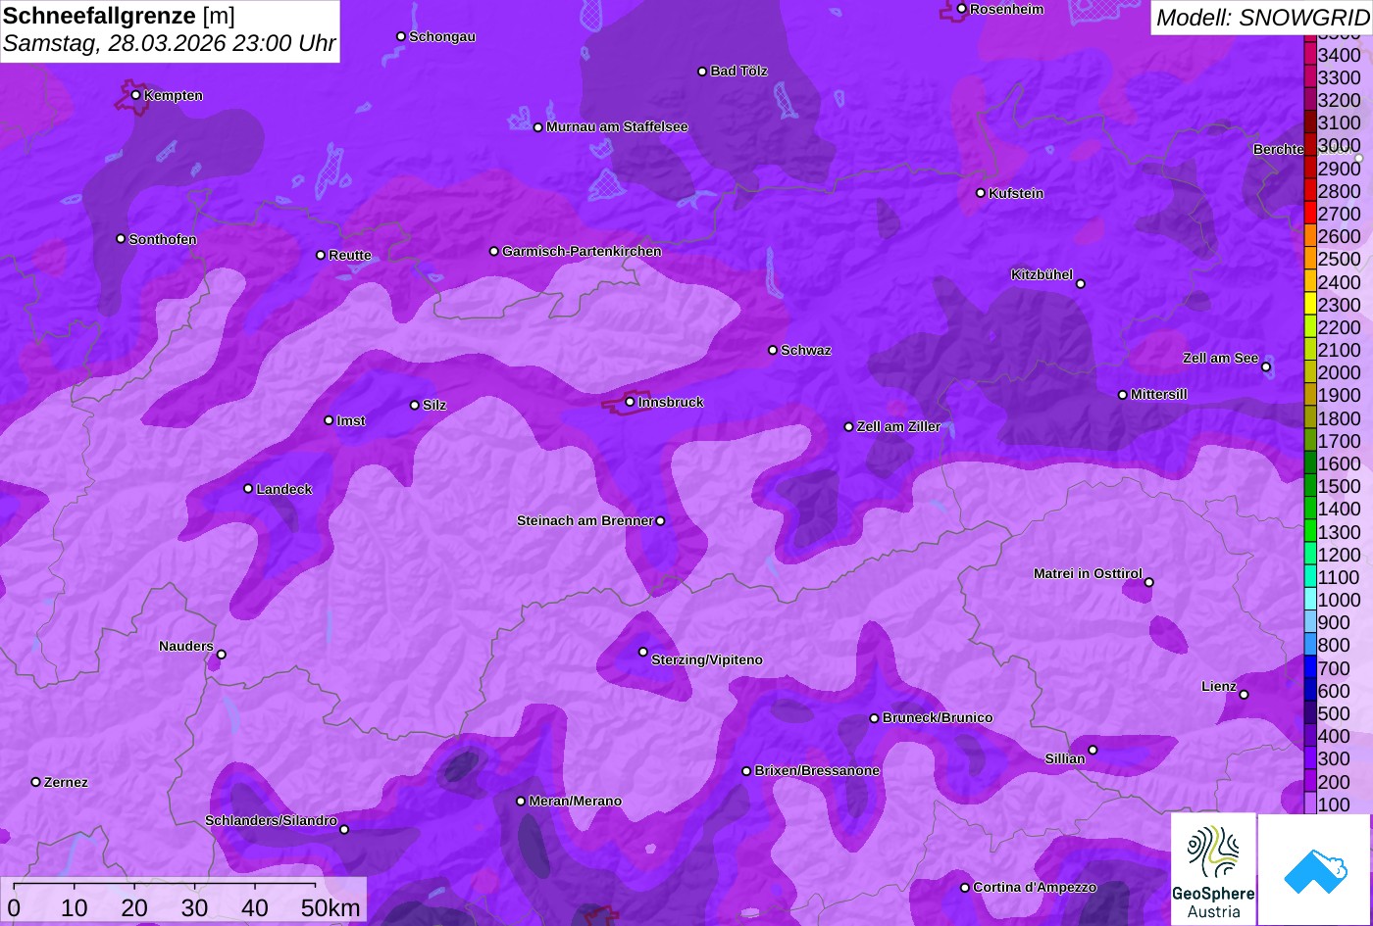Select the Sillian town label
Viewport: 1373px width, 926px height.
click(x=1065, y=759)
